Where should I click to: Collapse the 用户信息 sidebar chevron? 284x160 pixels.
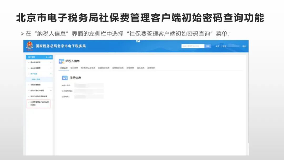tap(51, 74)
